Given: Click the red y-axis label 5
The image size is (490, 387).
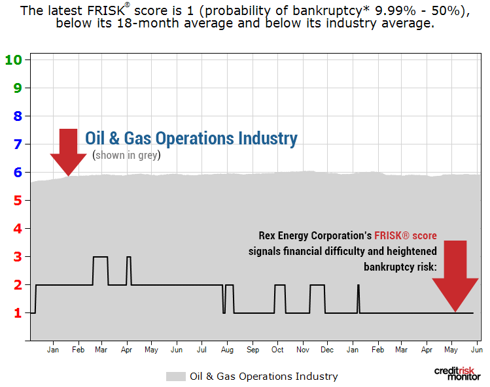Looking at the screenshot, I should coord(18,201).
